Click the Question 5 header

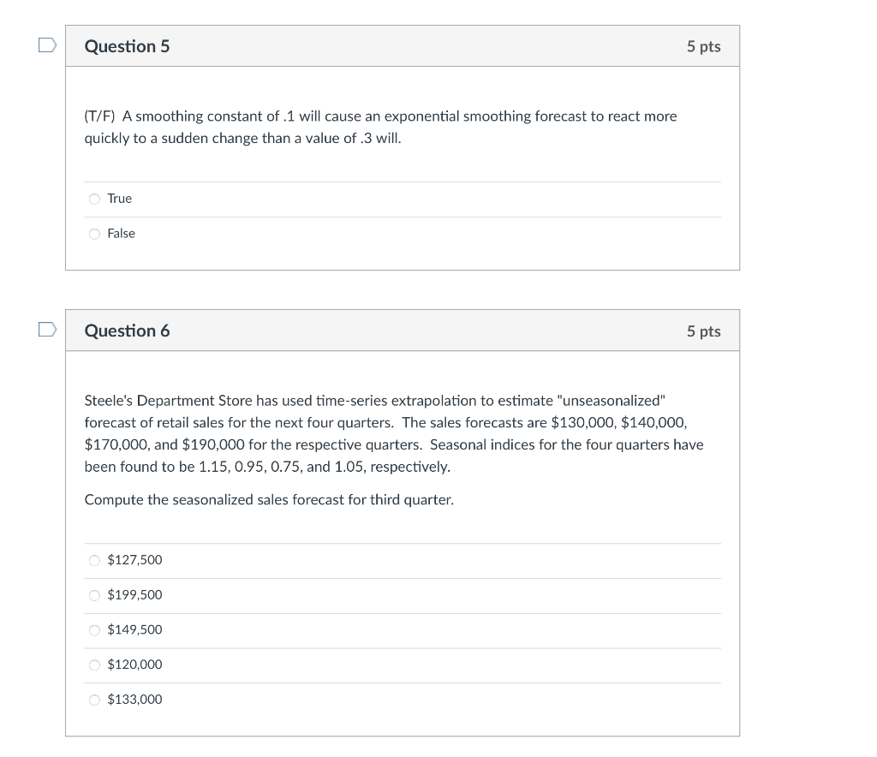click(x=127, y=46)
